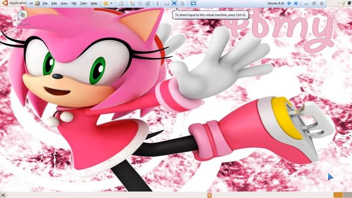Open the Edit menu
This screenshot has width=352, height=198.
[x=54, y=3]
